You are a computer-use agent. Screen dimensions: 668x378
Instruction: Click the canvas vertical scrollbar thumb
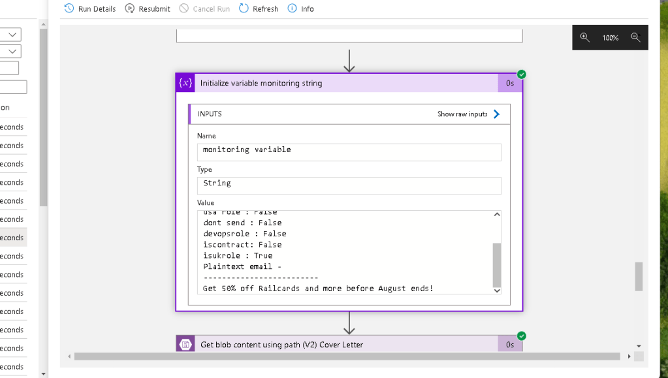pos(639,277)
